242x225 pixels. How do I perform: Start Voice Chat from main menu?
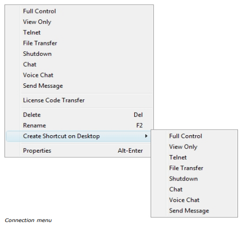[x=79, y=75]
